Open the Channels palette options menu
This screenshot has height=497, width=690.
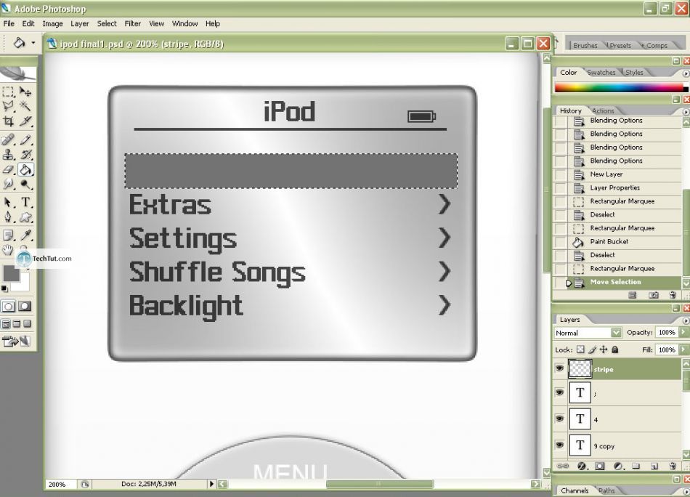tap(686, 491)
